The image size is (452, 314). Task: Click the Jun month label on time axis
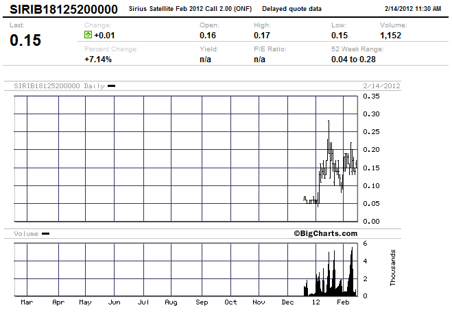pyautogui.click(x=114, y=302)
